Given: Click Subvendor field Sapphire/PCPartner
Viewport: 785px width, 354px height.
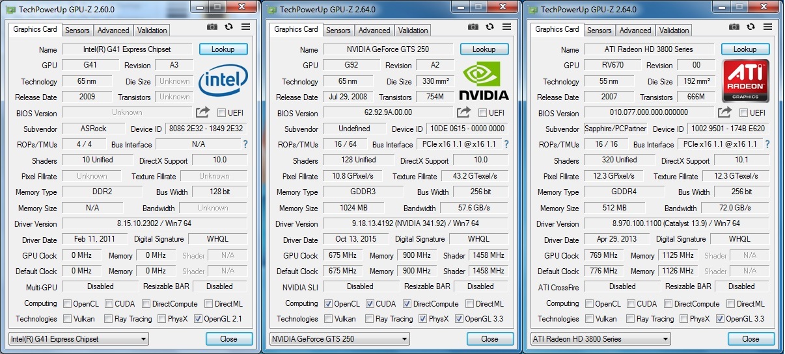Looking at the screenshot, I should point(616,129).
